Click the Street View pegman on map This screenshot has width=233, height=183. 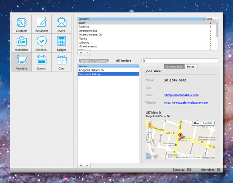pyautogui.click(x=150, y=125)
